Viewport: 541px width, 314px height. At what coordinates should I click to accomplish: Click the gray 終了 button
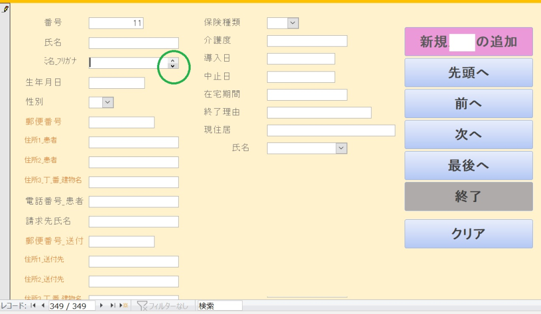click(x=468, y=197)
